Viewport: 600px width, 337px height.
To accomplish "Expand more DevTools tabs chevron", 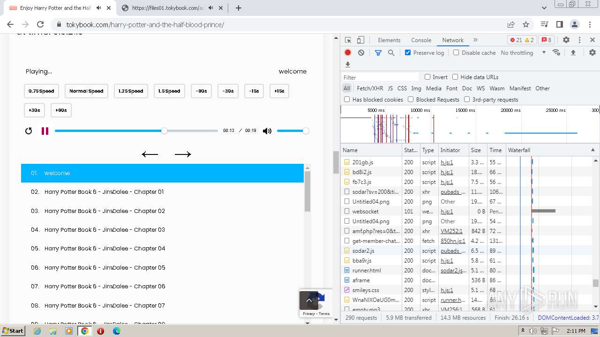I will [x=475, y=40].
